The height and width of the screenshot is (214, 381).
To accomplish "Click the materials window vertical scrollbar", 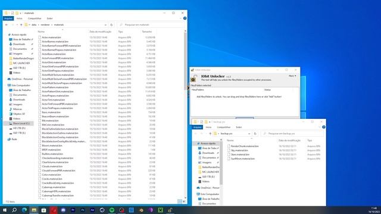I will 185,62.
